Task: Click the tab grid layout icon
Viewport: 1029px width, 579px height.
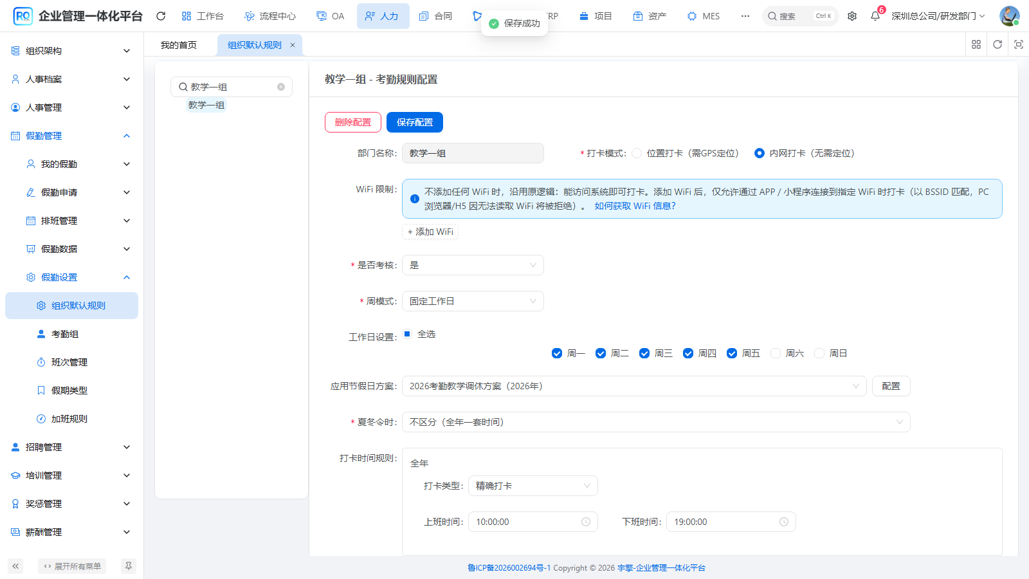Action: coord(976,44)
